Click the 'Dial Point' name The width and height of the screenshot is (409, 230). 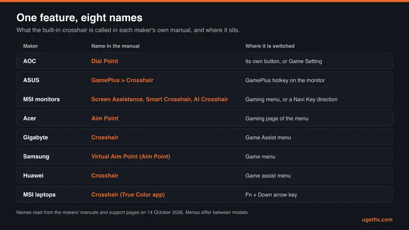105,61
